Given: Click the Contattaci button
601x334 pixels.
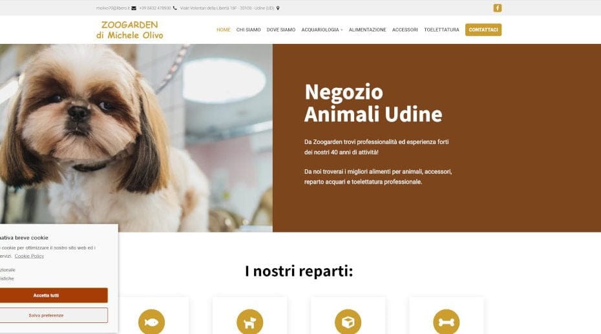Looking at the screenshot, I should 483,30.
